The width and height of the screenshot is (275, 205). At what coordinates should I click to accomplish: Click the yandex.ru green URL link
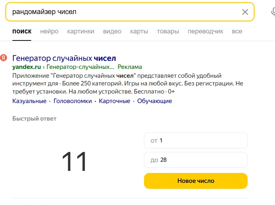click(x=27, y=67)
